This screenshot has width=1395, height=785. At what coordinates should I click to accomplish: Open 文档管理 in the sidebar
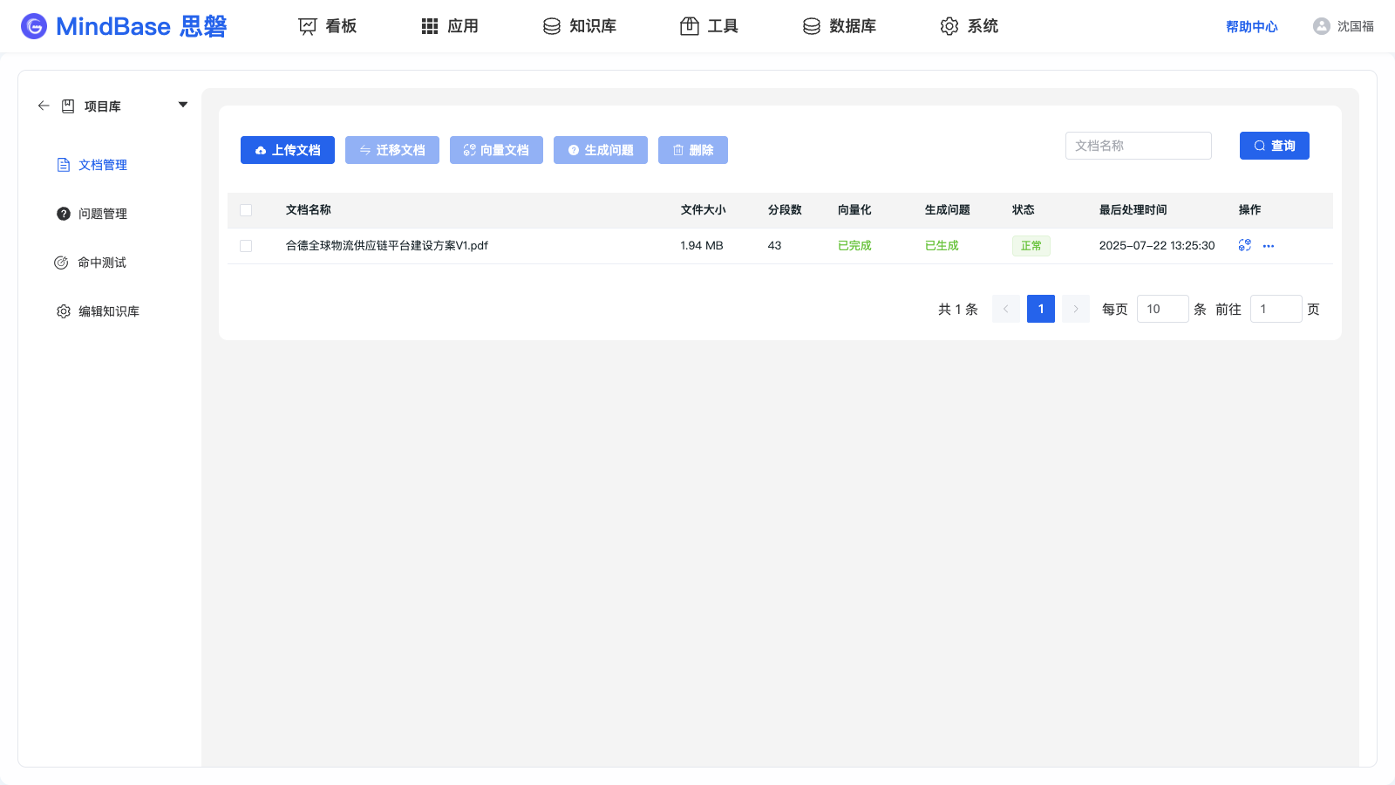click(92, 165)
